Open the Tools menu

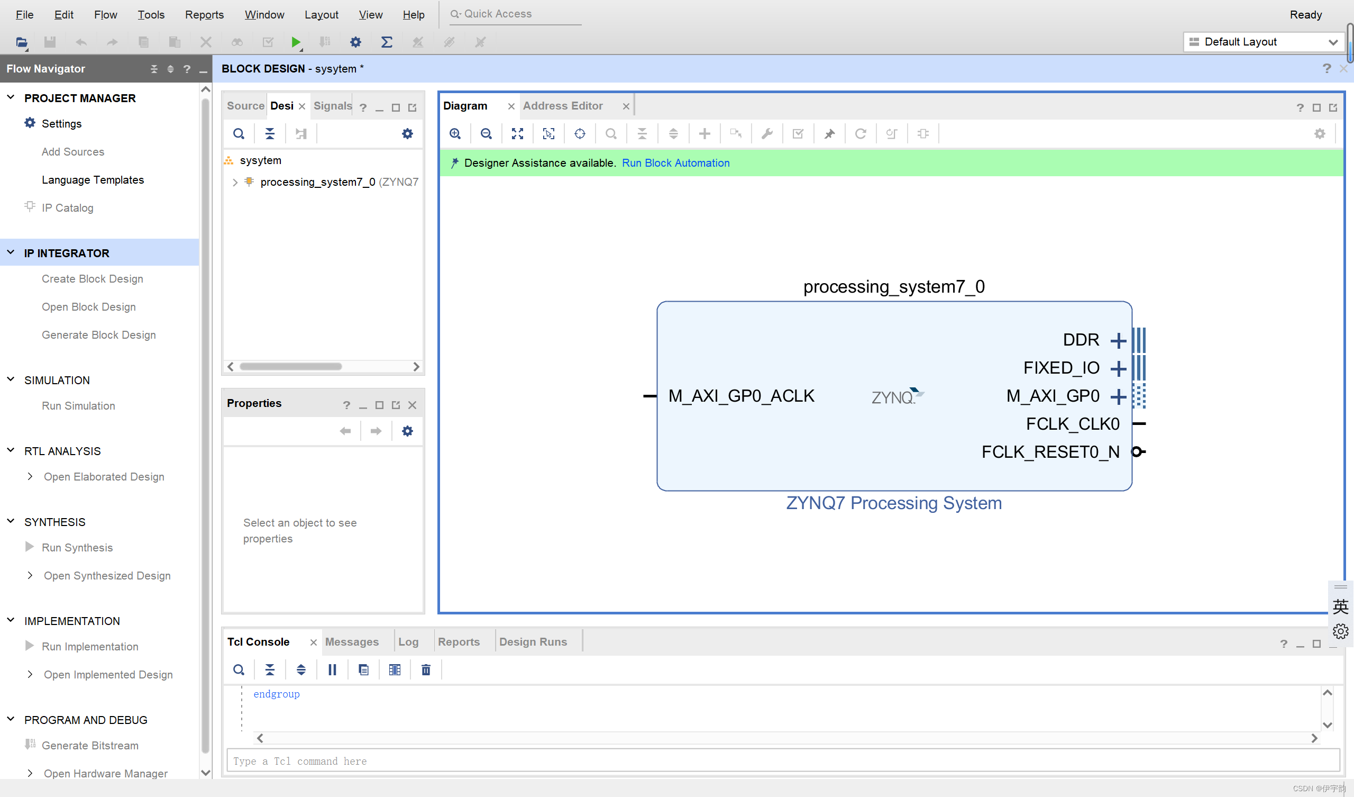151,14
